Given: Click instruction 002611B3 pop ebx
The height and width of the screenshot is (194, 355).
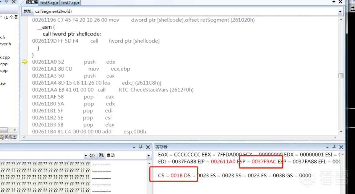Looking at the screenshot, I should tap(73, 125).
